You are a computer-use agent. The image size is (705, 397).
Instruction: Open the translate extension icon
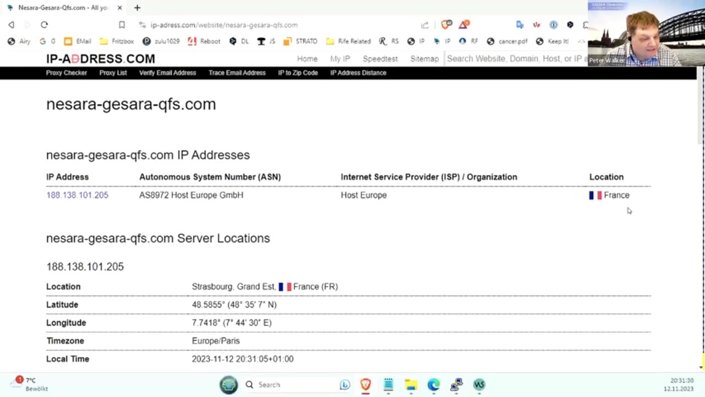click(519, 25)
